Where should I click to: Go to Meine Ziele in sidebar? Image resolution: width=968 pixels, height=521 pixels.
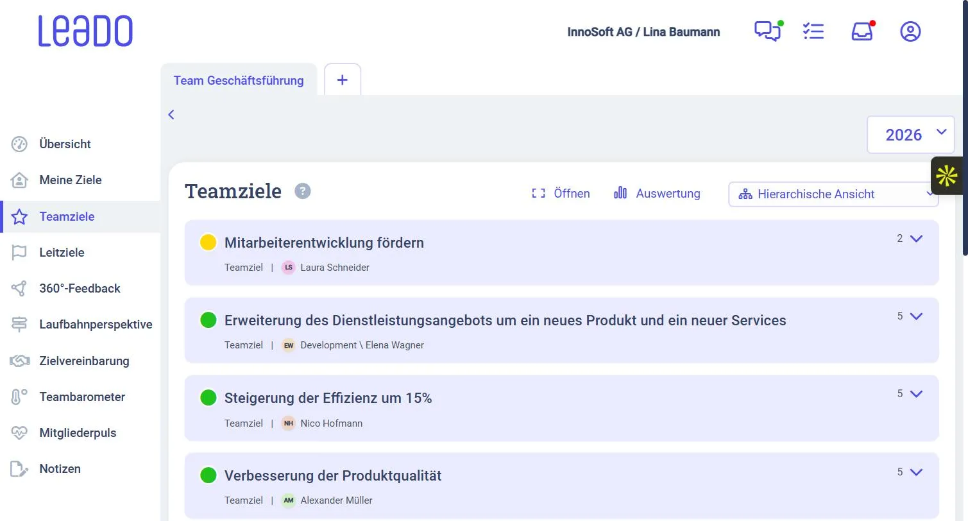71,180
